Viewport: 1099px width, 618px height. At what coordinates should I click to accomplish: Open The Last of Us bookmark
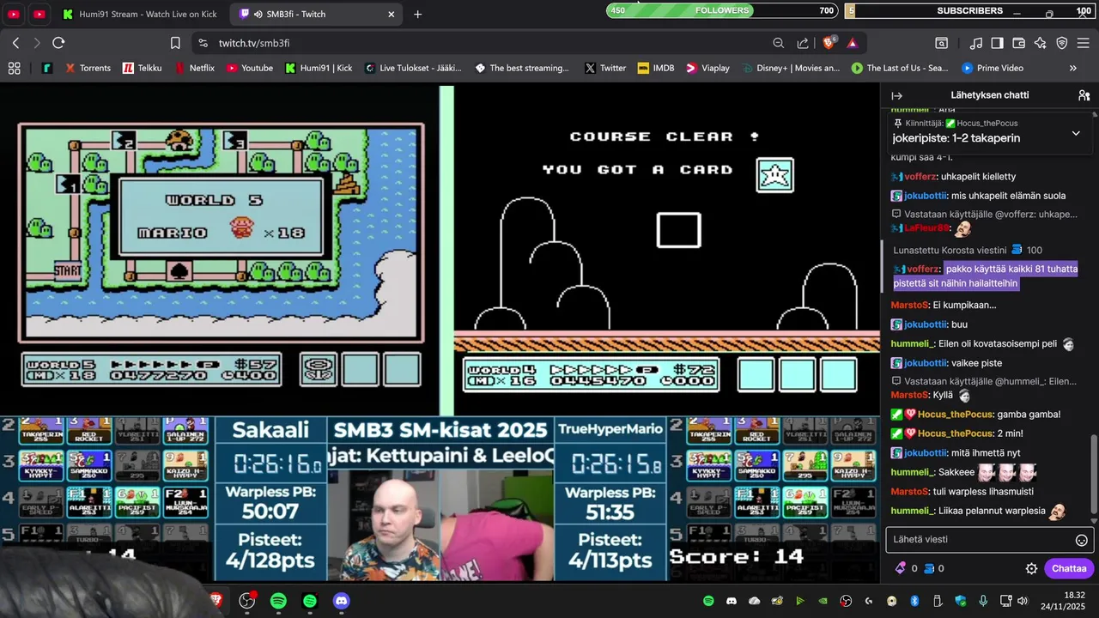coord(900,68)
